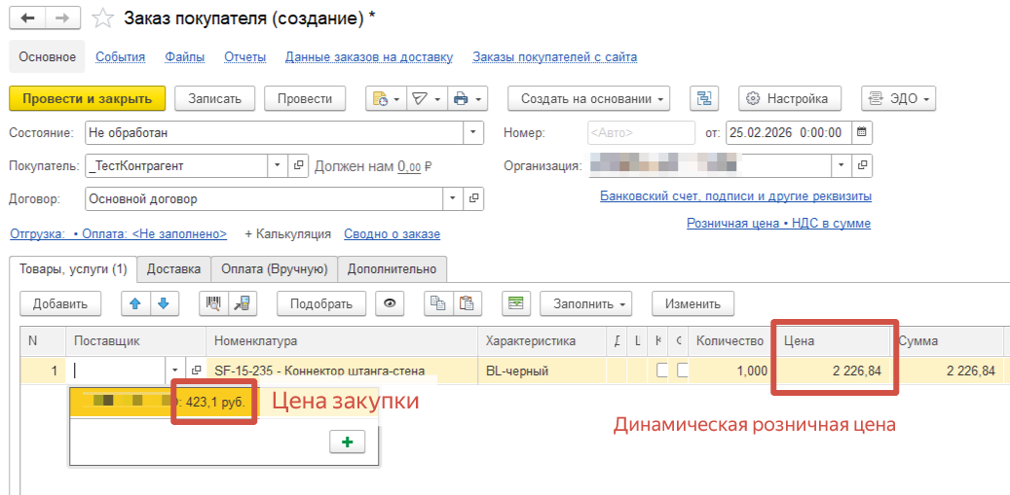
Task: Expand the Заполнить dropdown menu
Action: (x=586, y=303)
